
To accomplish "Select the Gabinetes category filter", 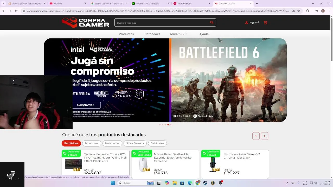I will click(x=157, y=143).
